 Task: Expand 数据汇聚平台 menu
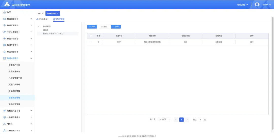click(x=31, y=26)
